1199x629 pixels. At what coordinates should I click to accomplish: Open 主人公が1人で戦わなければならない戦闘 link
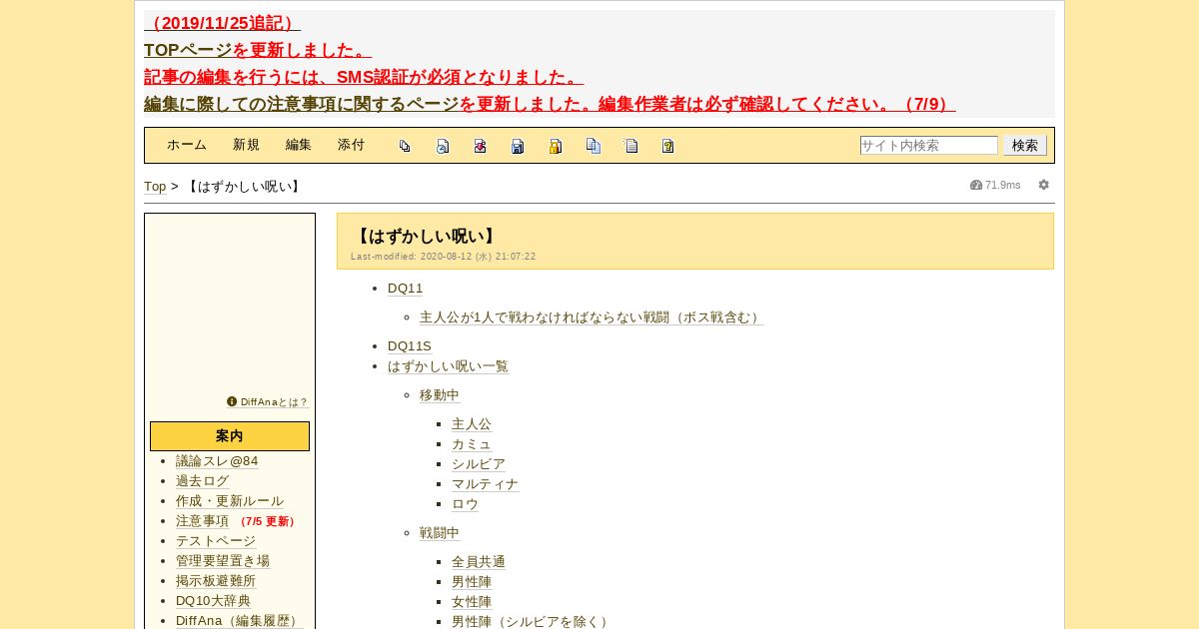click(x=592, y=317)
